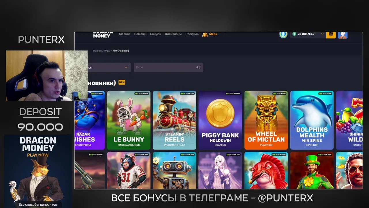Click the round lightning badge icon
369x208 pixels.
click(x=283, y=34)
